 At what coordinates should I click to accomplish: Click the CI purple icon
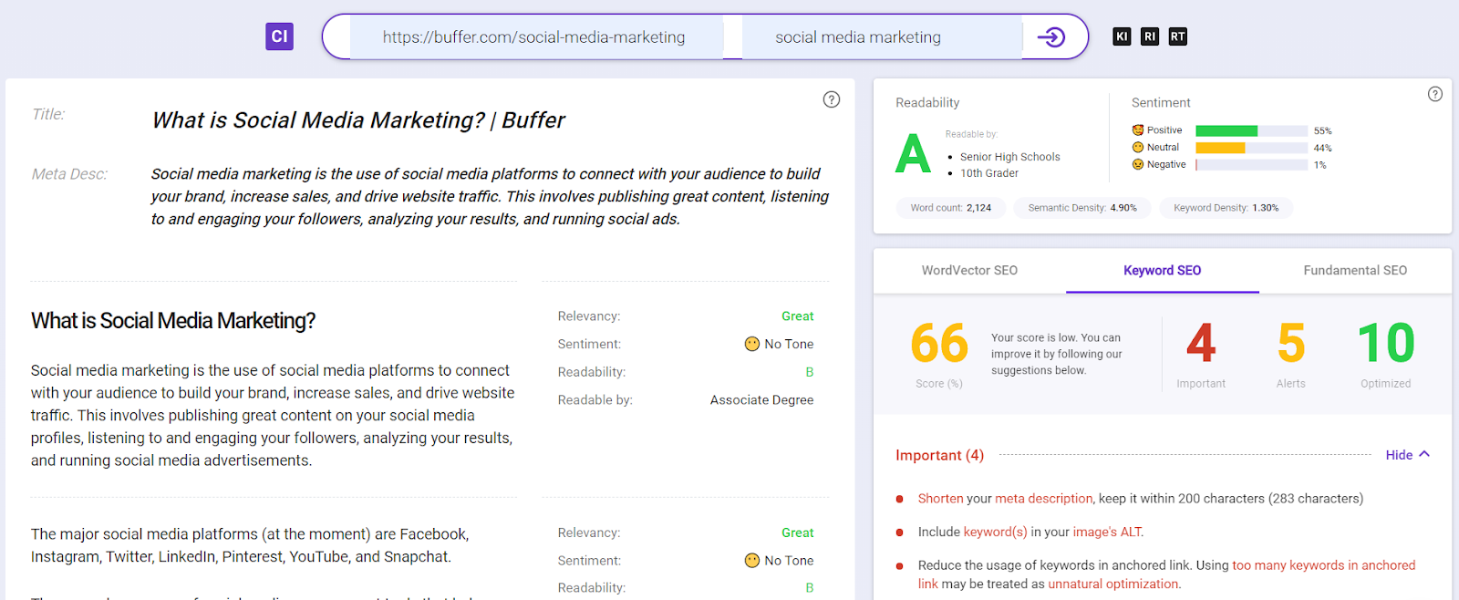279,36
